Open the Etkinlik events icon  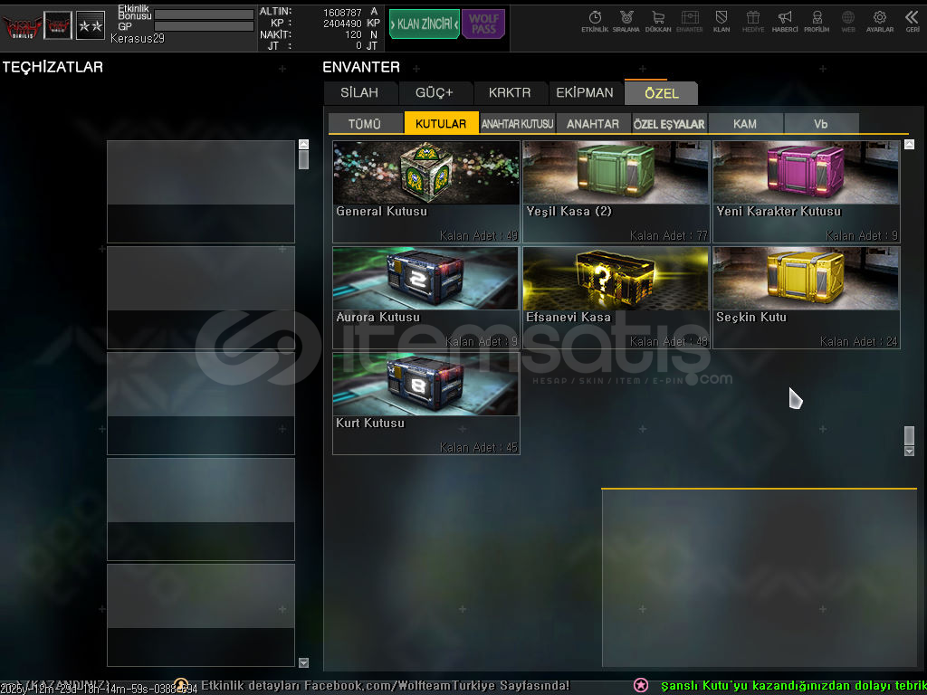pyautogui.click(x=595, y=21)
